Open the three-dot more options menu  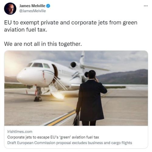click(x=146, y=6)
